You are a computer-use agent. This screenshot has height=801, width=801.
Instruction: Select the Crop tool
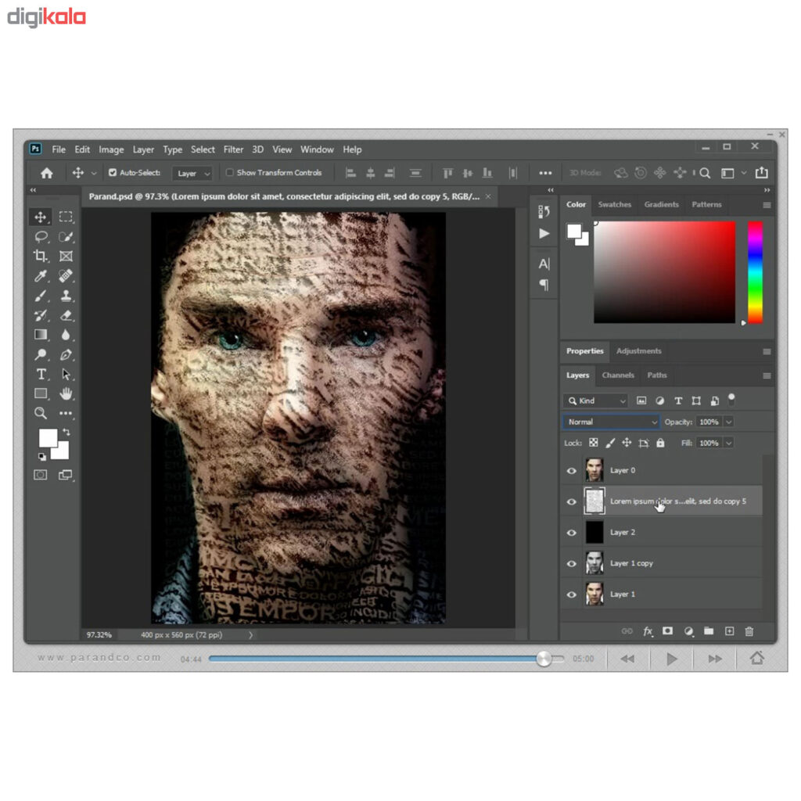41,256
